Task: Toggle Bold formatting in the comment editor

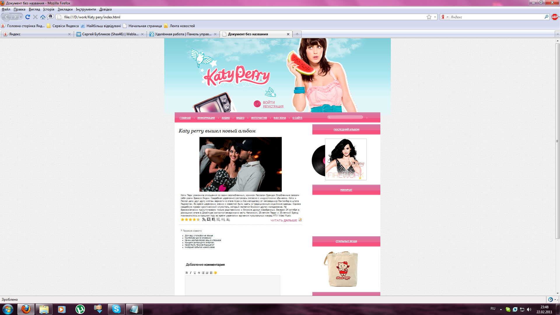Action: tap(187, 273)
